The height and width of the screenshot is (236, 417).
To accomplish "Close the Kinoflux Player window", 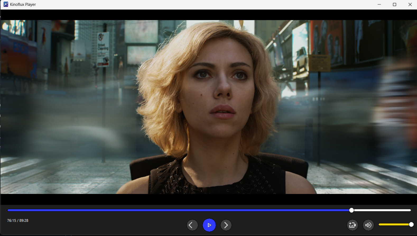I will 410,4.
